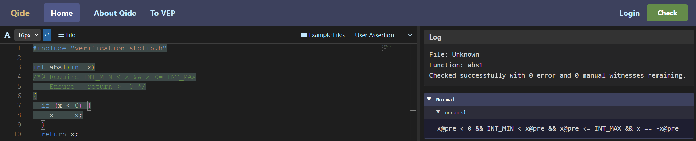Open Example Files book icon
Image resolution: width=696 pixels, height=141 pixels.
(x=304, y=35)
